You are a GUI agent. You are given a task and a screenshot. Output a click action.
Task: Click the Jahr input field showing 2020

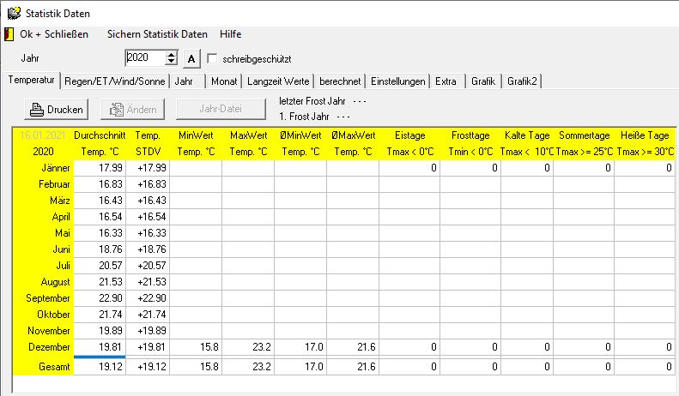pos(144,58)
